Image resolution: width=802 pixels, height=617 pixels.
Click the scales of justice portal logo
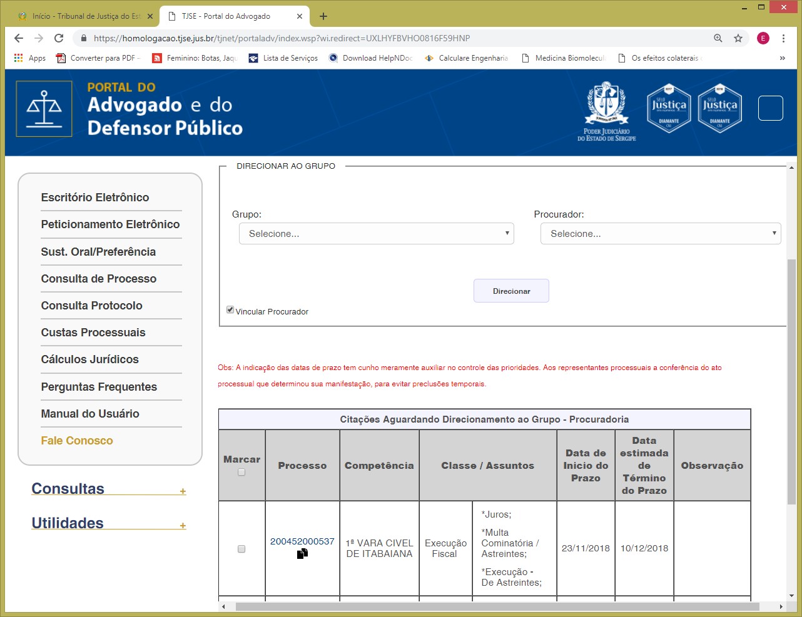point(44,109)
